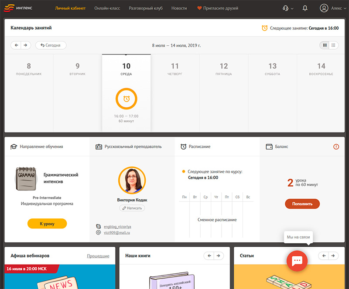The height and width of the screenshot is (289, 349).
Task: Click the orange alarm clock lesson icon
Action: [126, 99]
